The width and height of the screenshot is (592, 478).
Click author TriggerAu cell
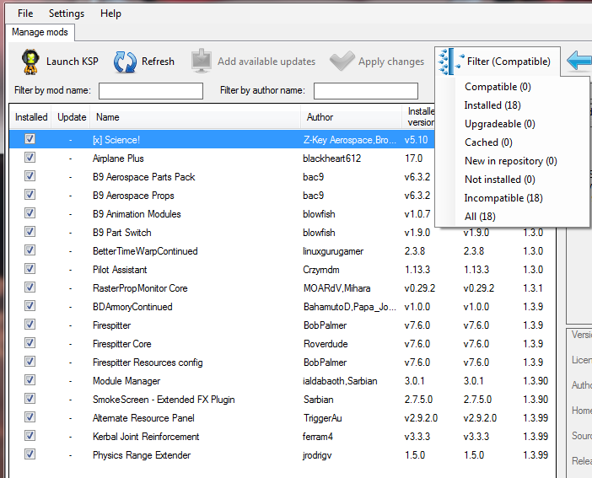322,418
